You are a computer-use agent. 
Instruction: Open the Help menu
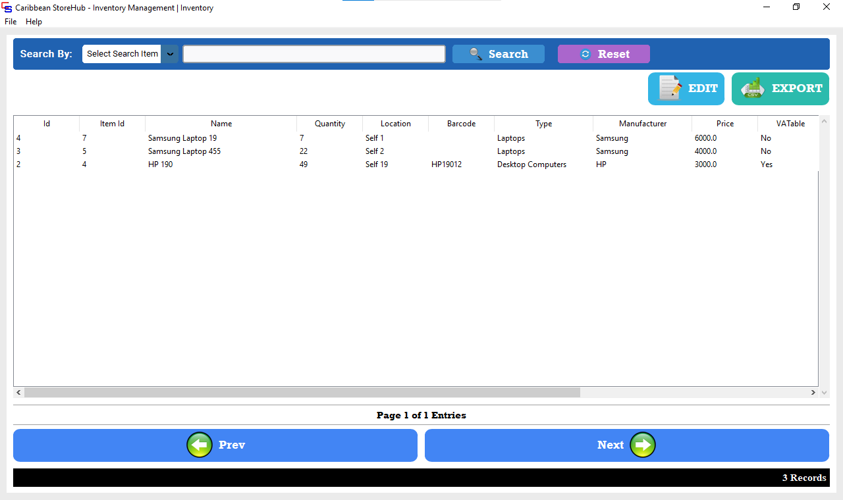coord(34,22)
